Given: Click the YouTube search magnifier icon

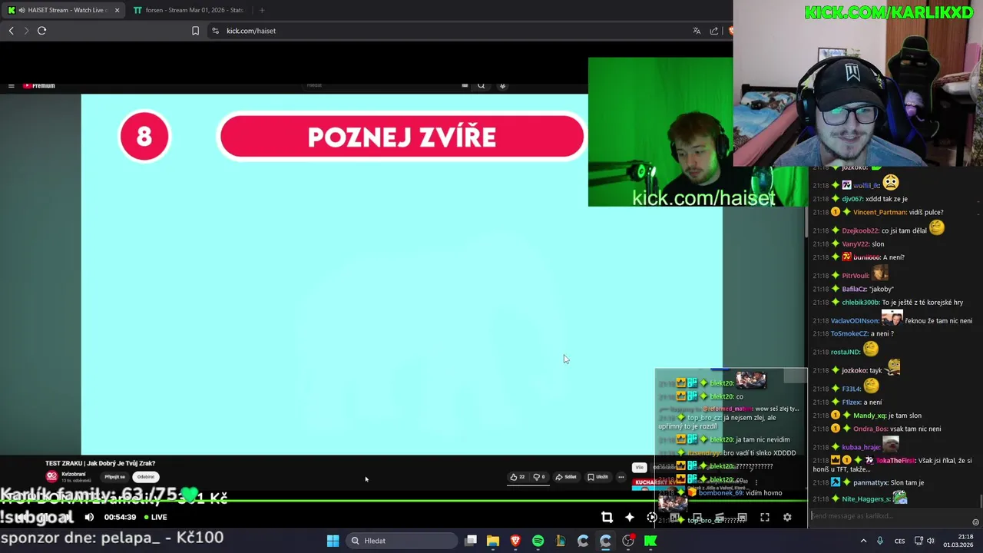Looking at the screenshot, I should pos(481,85).
